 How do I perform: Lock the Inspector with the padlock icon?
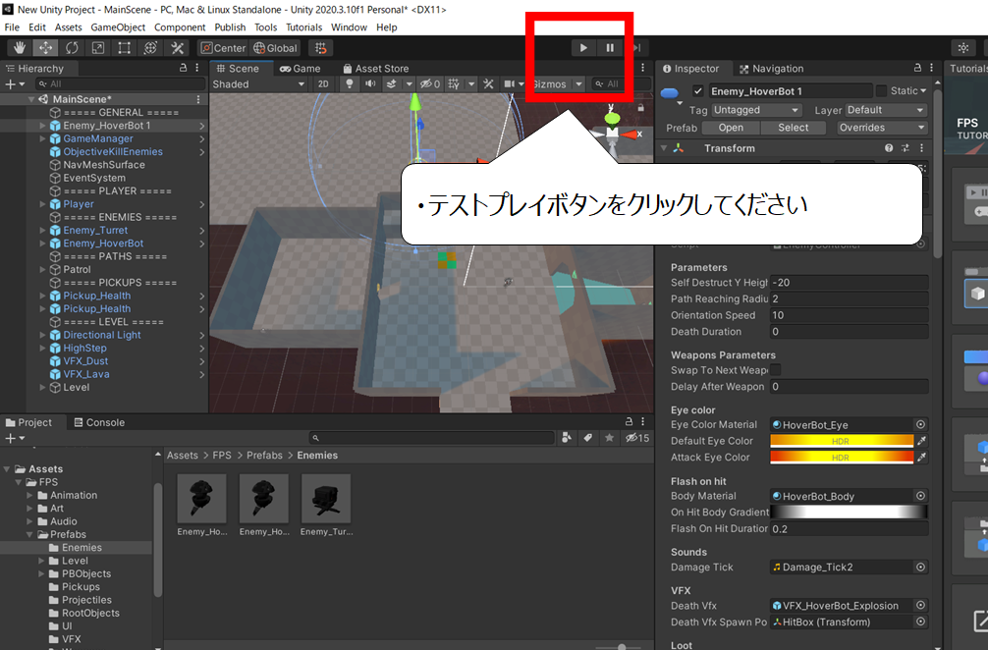pyautogui.click(x=917, y=68)
